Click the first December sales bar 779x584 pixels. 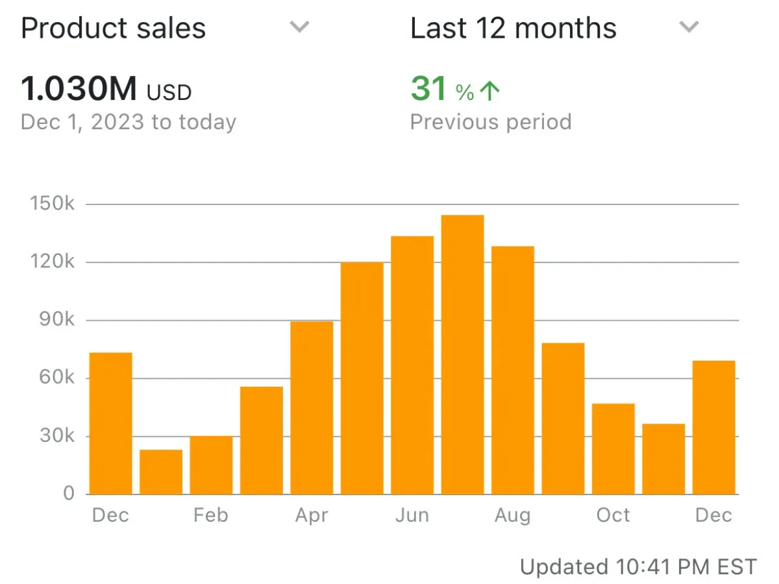[x=110, y=422]
